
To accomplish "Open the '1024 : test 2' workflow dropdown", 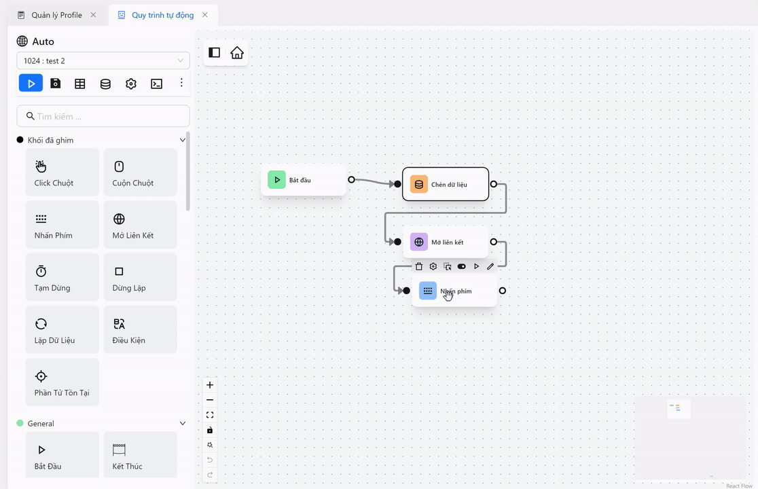I will click(x=103, y=61).
